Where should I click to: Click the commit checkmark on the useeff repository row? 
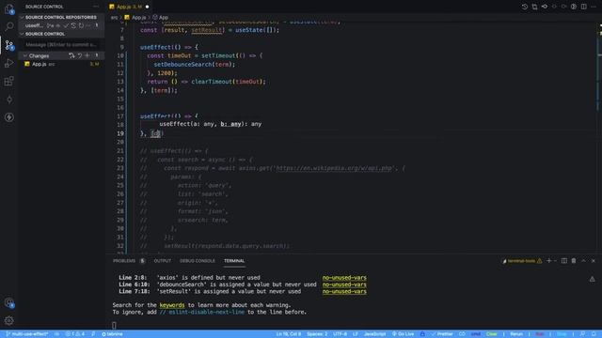pyautogui.click(x=66, y=25)
